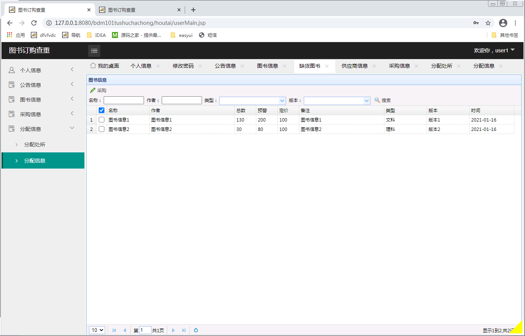Click the 采购 toolbar button label
The image size is (525, 336).
pos(102,90)
